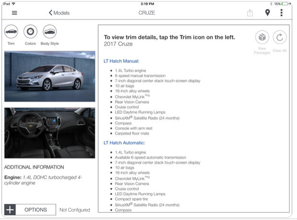Viewport: 297px width, 220px height.
Task: Tap the share icon
Action: click(x=250, y=13)
